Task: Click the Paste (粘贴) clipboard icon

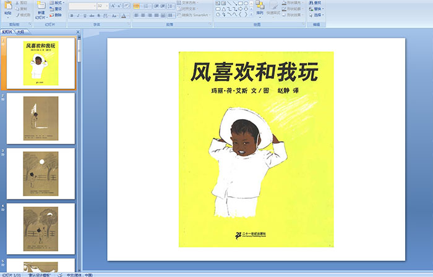Action: (8, 6)
